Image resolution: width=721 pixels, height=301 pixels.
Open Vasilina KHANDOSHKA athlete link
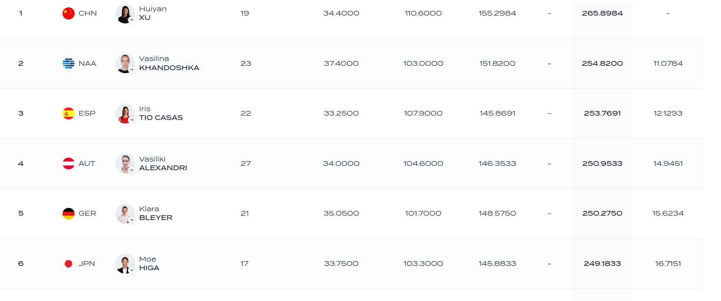click(x=169, y=63)
